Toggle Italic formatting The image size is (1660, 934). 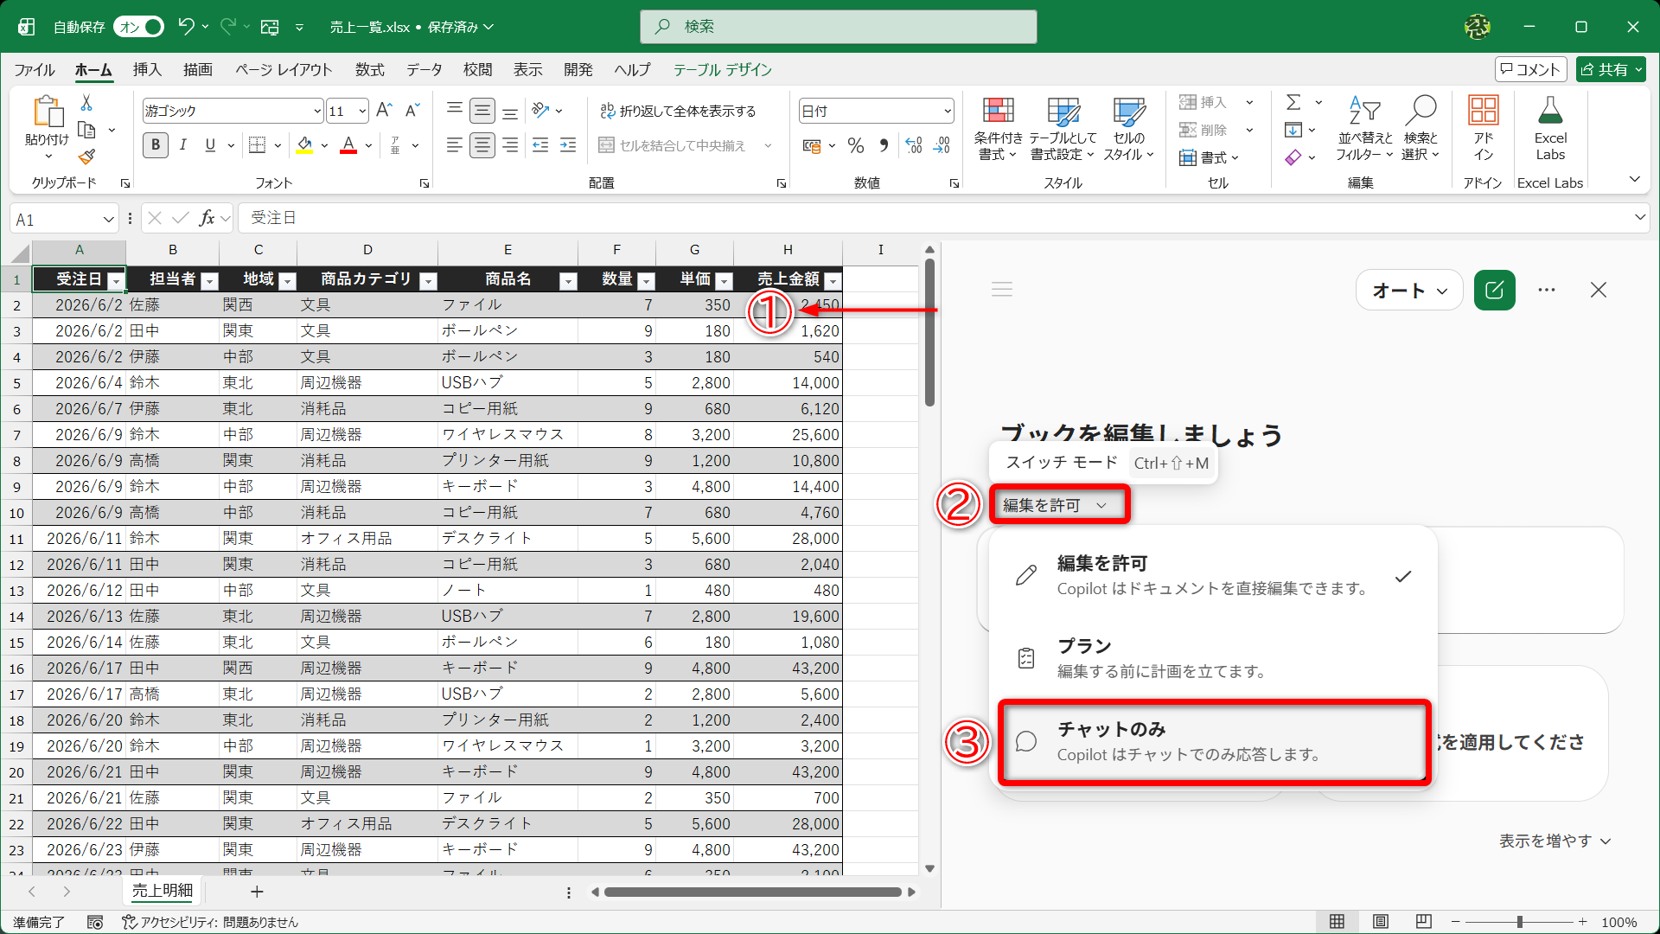[x=183, y=145]
